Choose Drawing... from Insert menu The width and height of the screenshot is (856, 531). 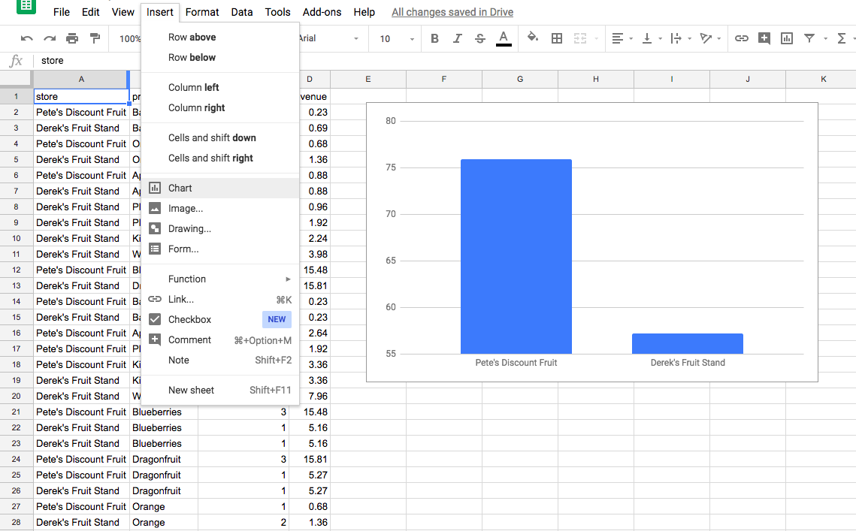(x=220, y=228)
